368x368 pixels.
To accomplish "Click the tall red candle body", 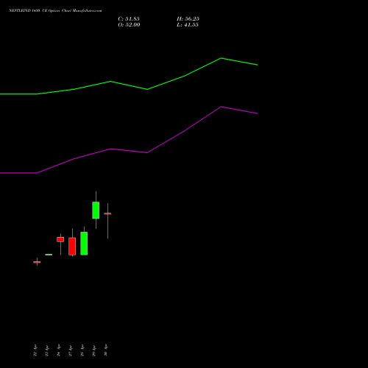I will 72,247.
